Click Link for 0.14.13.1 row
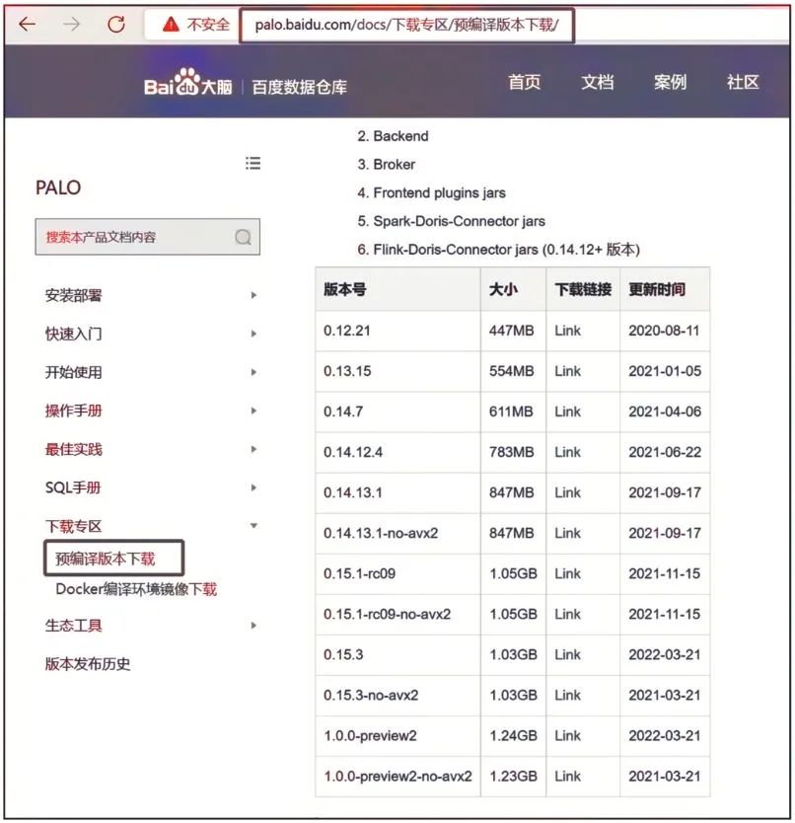This screenshot has height=823, width=795. point(568,492)
